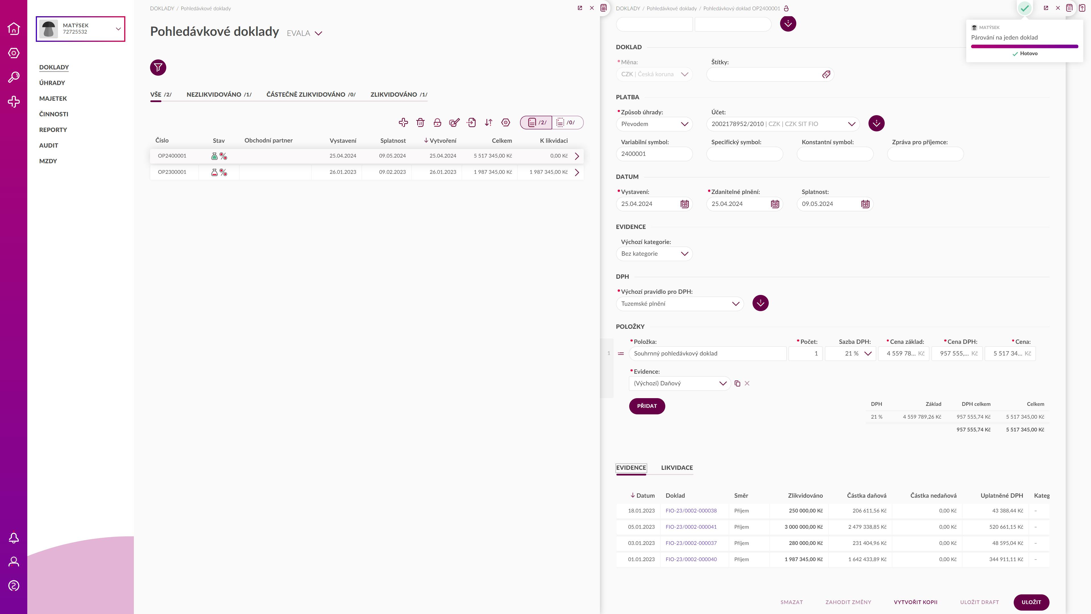Open the hexagon settings icon in left sidebar
Image resolution: width=1091 pixels, height=614 pixels.
click(14, 53)
